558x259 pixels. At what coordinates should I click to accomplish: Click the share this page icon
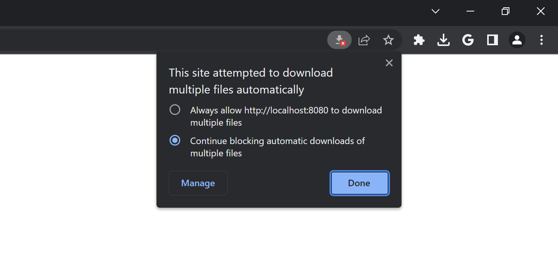[x=364, y=40]
